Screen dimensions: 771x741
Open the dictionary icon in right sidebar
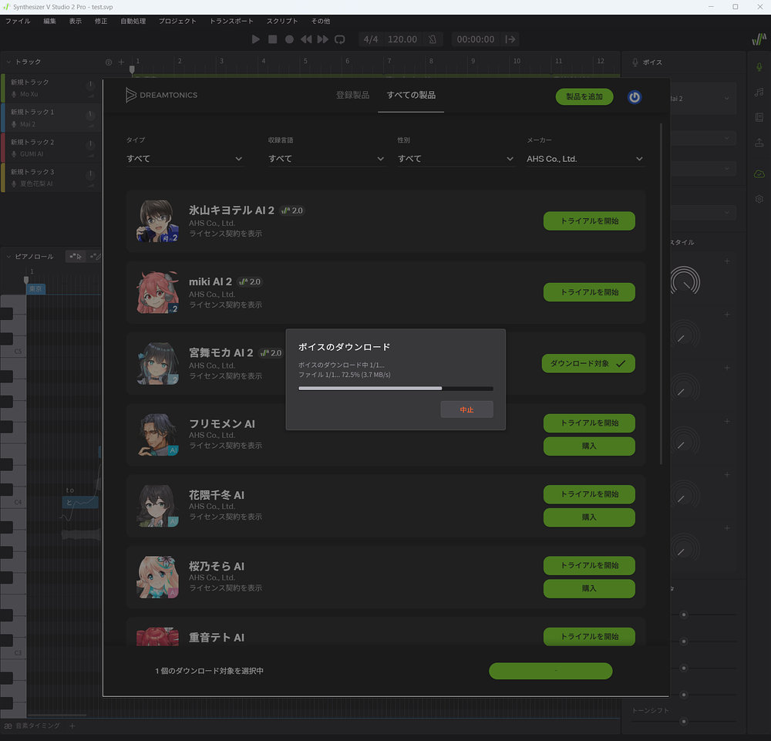tap(759, 117)
